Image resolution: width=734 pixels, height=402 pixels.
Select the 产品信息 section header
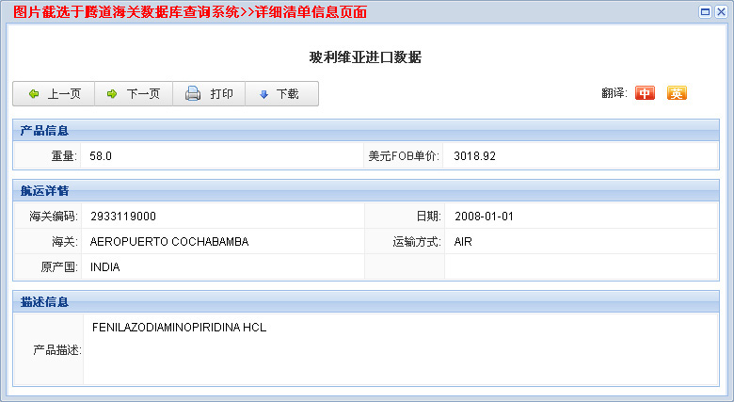[x=44, y=131]
